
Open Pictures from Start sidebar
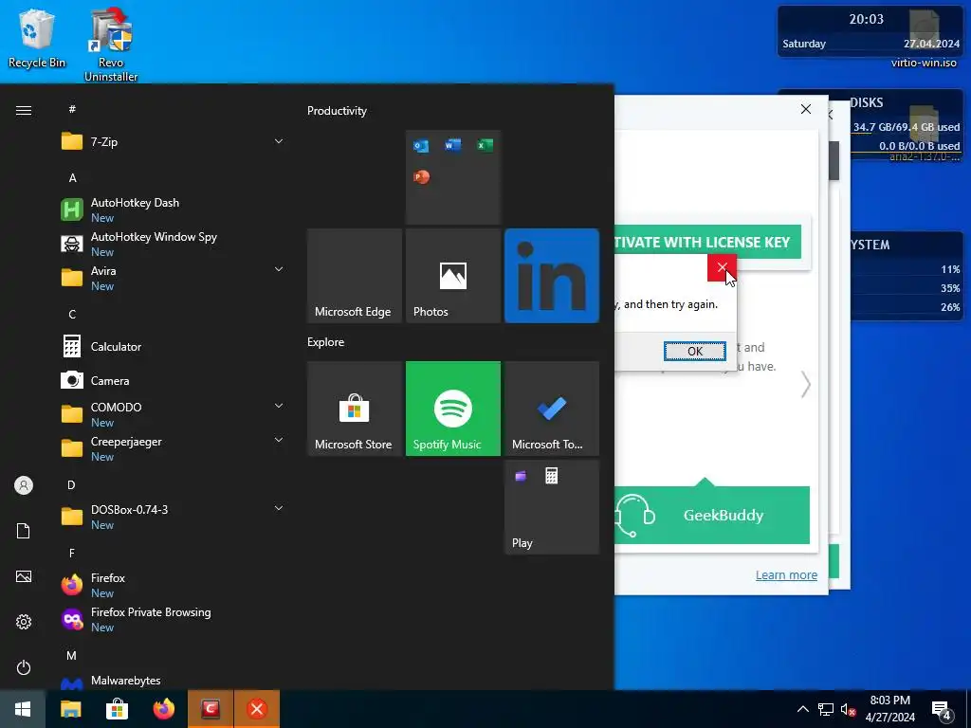pos(24,576)
